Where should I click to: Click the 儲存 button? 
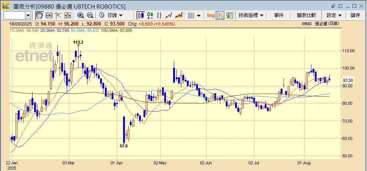pyautogui.click(x=355, y=16)
